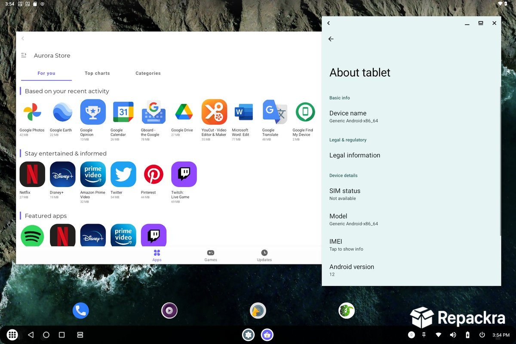Click battery icon in taskbar tray

point(468,335)
